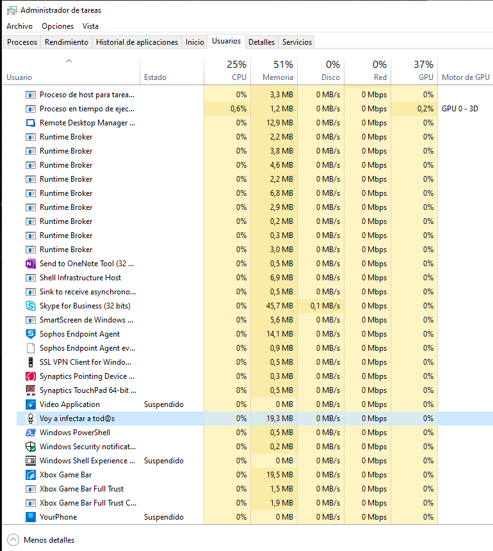This screenshot has width=493, height=551.
Task: Click the Skype for Business icon
Action: (x=30, y=306)
